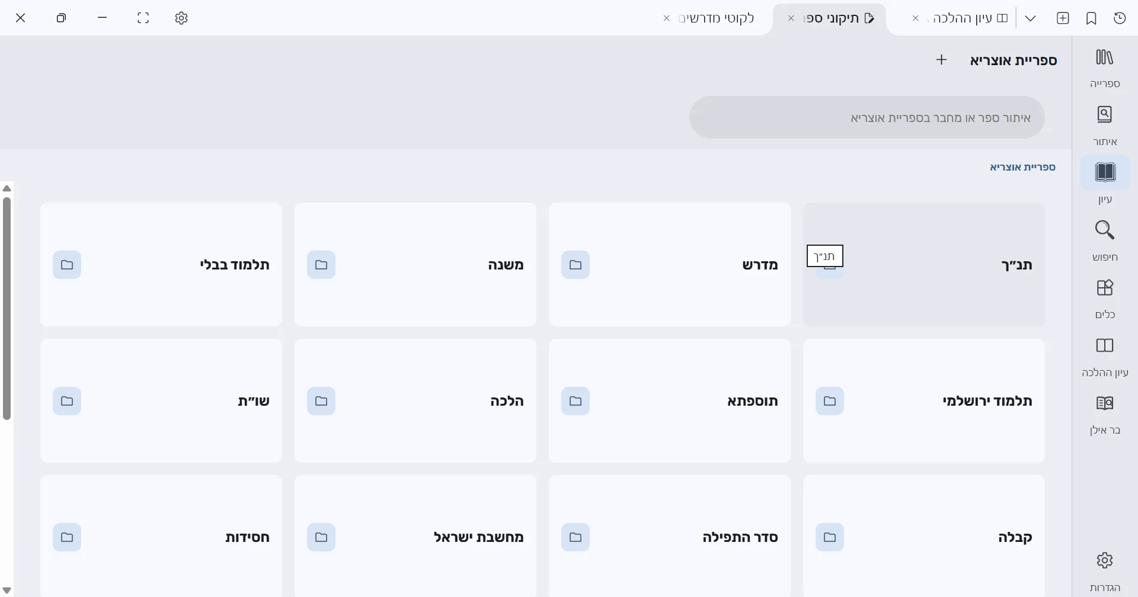Click the scrollbar down arrow
The image size is (1138, 597).
pos(7,590)
